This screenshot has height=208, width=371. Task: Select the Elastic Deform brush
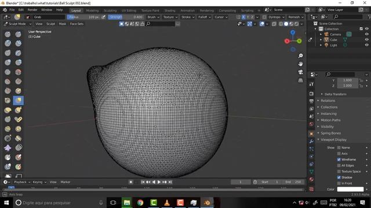point(8,110)
